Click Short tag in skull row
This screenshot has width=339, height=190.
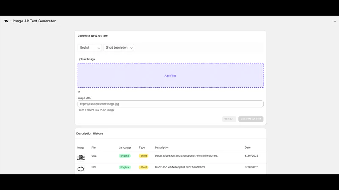pyautogui.click(x=144, y=156)
